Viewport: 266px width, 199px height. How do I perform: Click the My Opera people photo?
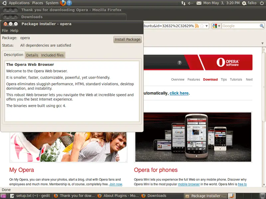68,147
